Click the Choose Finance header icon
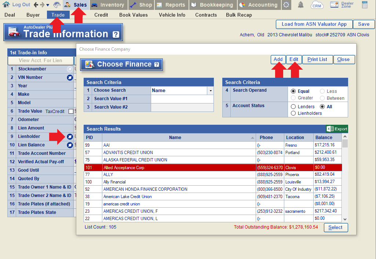376x259 pixels. pyautogui.click(x=90, y=64)
